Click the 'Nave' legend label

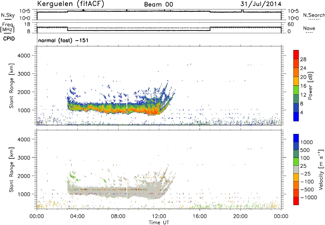click(309, 28)
